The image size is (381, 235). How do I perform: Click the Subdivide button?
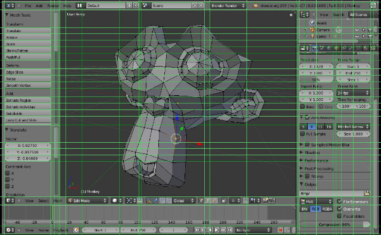pyautogui.click(x=28, y=114)
